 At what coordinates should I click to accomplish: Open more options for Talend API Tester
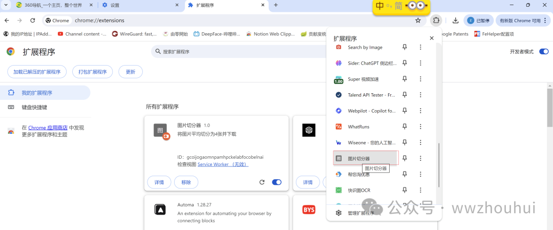420,95
